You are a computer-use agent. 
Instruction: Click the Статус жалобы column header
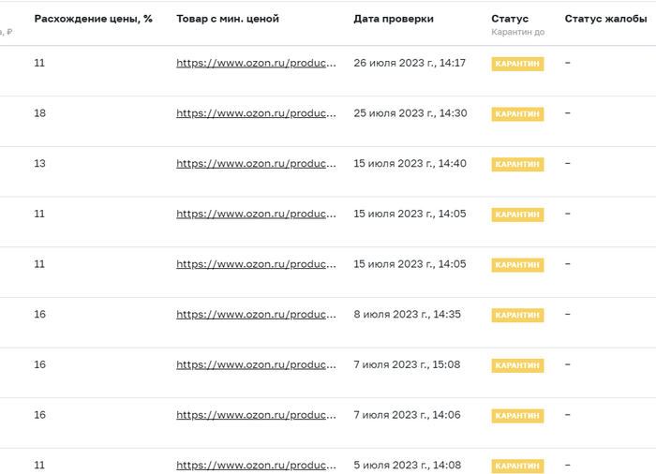click(x=603, y=19)
